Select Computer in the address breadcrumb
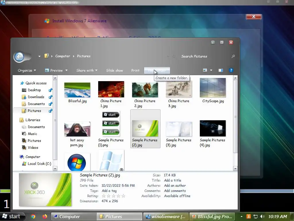The image size is (294, 221). pyautogui.click(x=63, y=56)
